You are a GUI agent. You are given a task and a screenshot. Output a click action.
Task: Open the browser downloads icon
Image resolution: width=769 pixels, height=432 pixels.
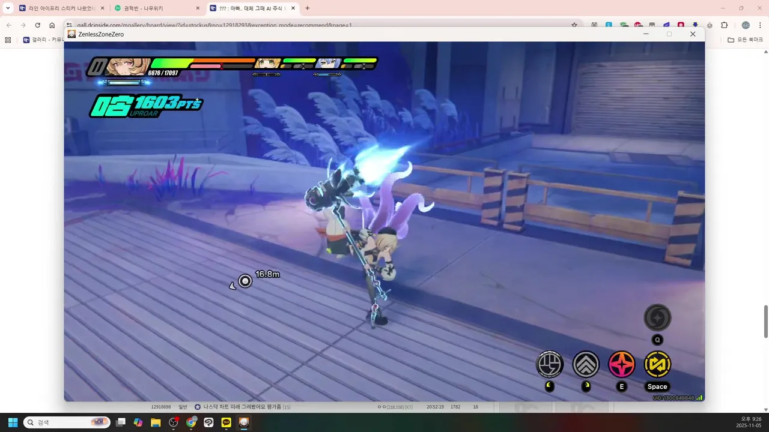pyautogui.click(x=695, y=25)
